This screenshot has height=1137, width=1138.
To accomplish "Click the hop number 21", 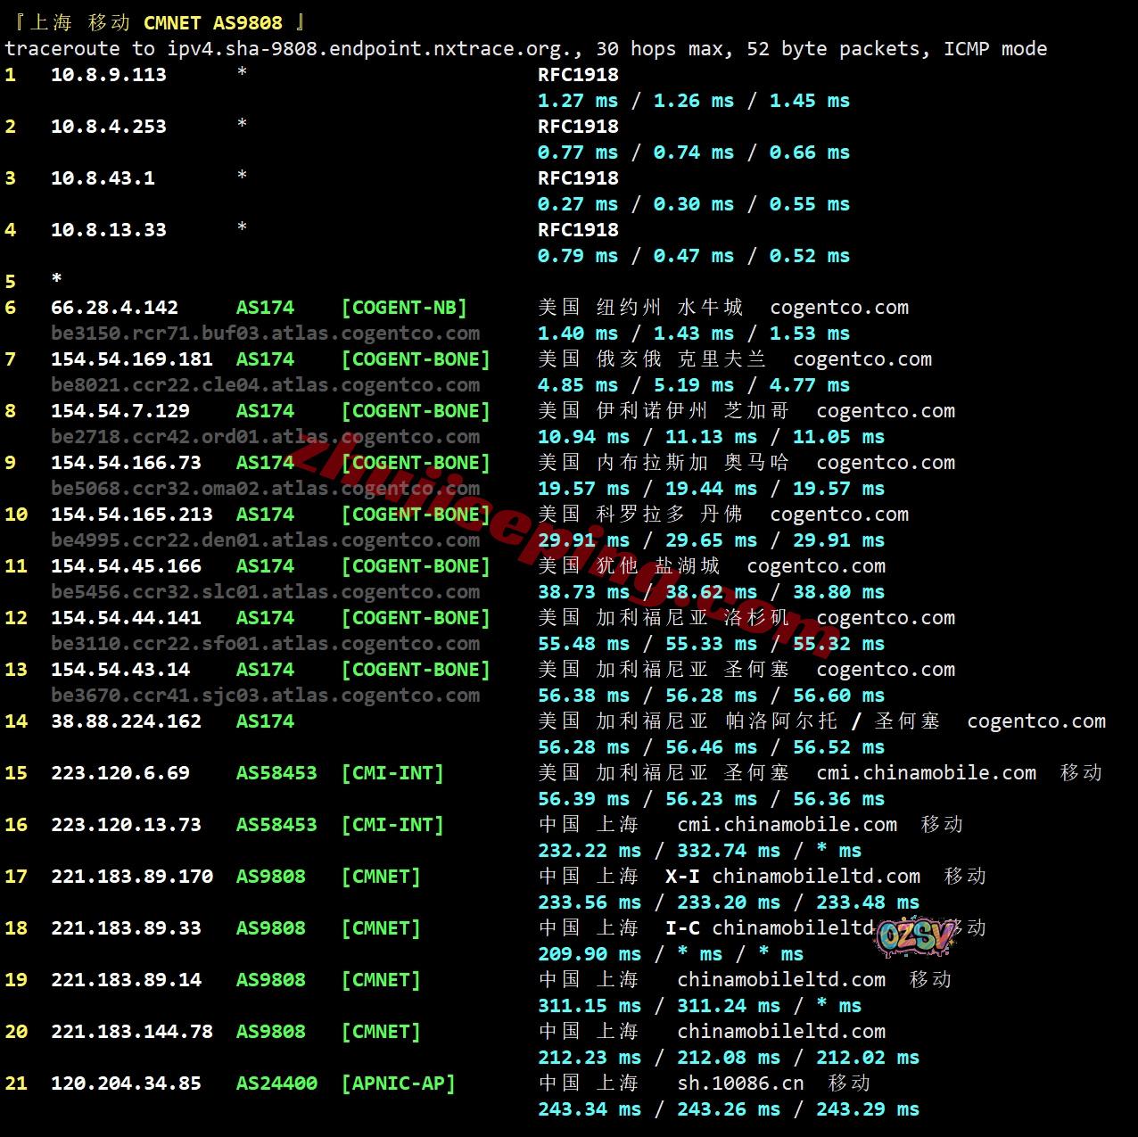I will pyautogui.click(x=16, y=1083).
